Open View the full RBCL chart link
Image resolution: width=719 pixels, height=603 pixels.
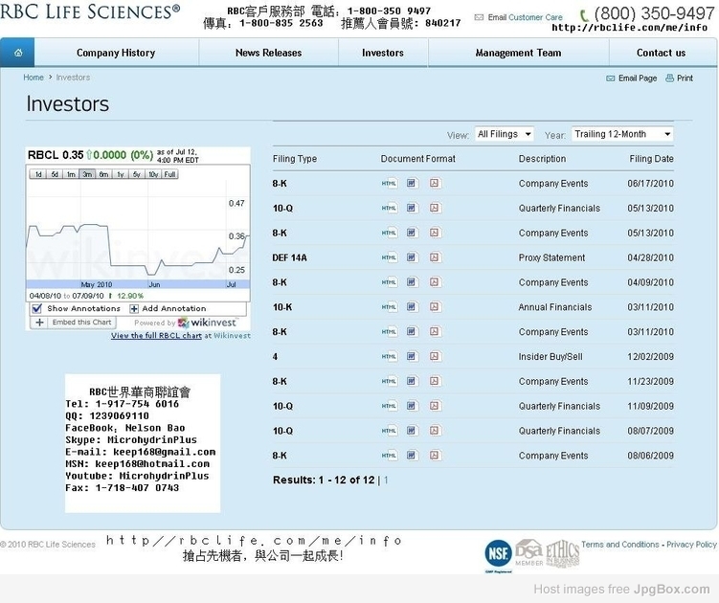pyautogui.click(x=156, y=336)
